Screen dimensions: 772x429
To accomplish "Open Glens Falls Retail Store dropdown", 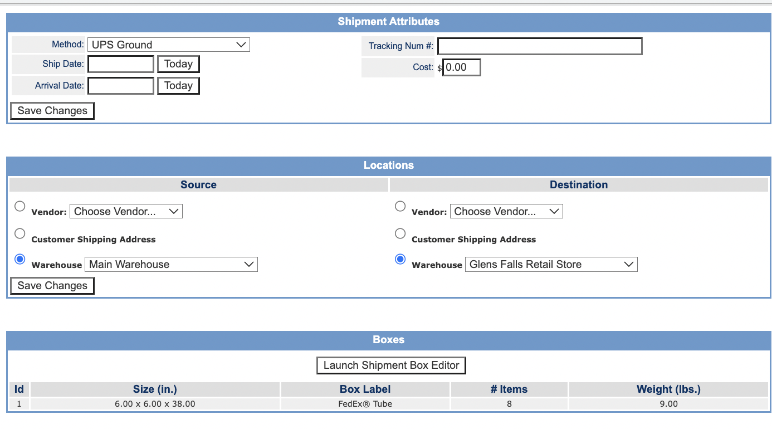I will (x=551, y=265).
